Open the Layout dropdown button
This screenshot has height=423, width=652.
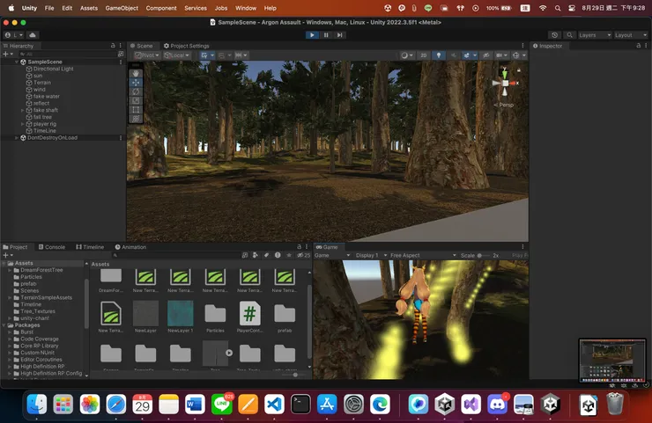629,35
